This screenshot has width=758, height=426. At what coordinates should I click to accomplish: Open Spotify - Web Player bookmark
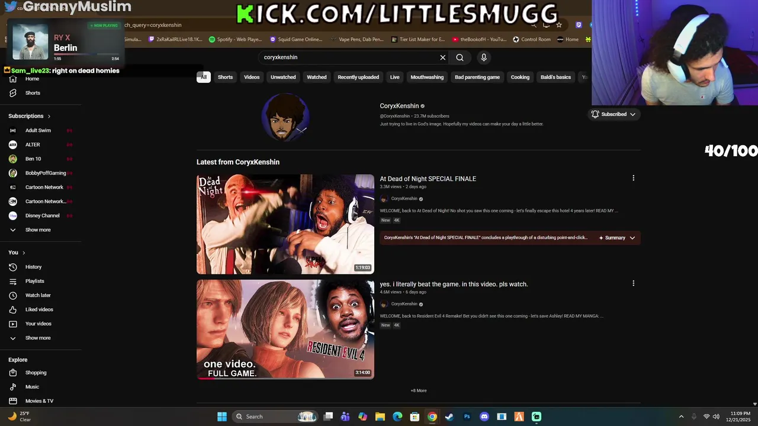point(235,40)
